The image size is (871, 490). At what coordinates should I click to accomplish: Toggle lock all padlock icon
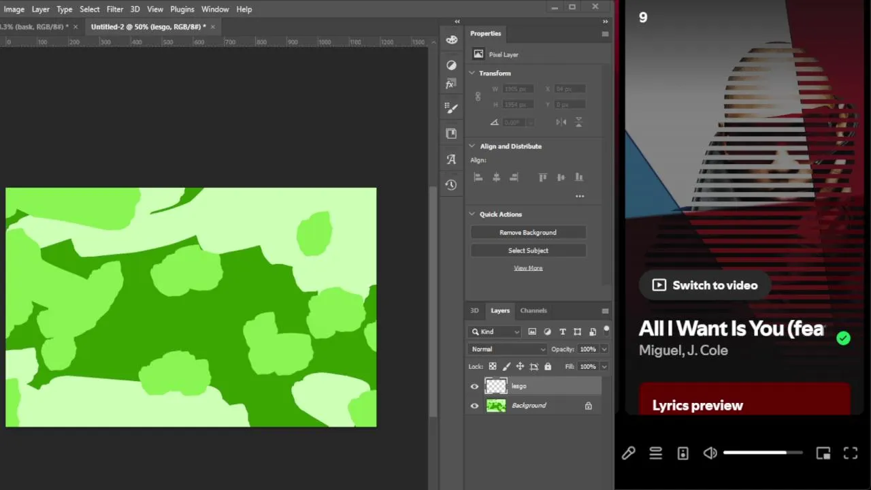(x=548, y=366)
